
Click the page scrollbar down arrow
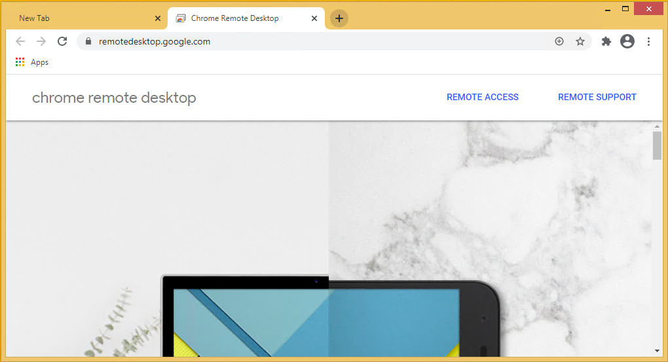pyautogui.click(x=657, y=350)
